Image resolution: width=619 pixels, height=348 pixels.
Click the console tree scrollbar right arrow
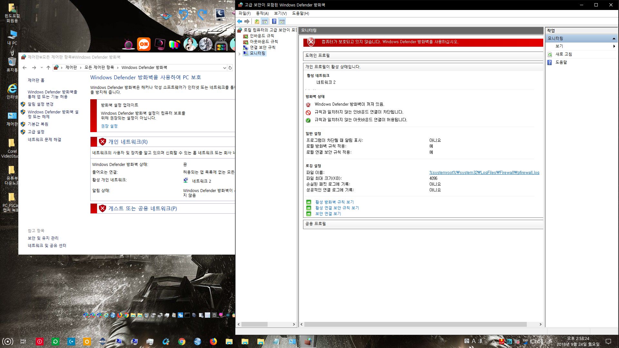point(294,324)
